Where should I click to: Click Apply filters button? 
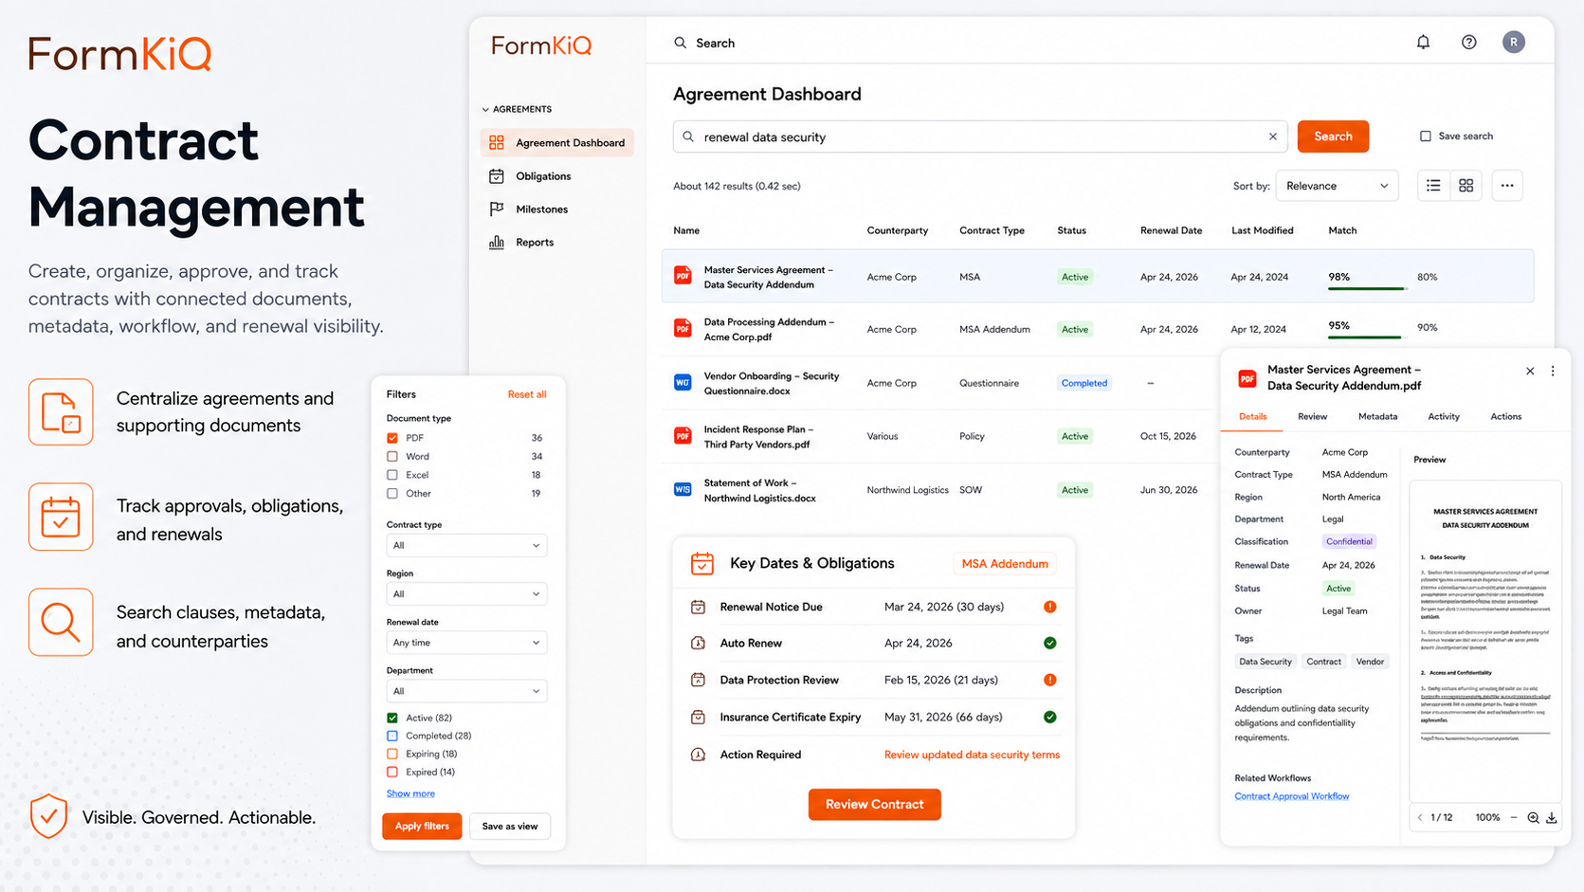point(422,826)
